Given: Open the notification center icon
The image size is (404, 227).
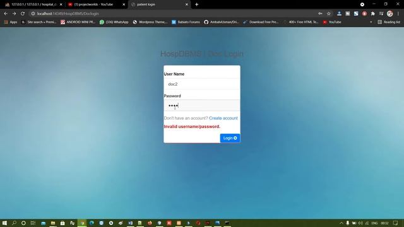Looking at the screenshot, I should [x=396, y=223].
